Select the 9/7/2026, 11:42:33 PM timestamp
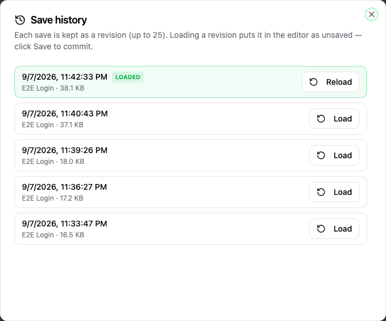 pos(64,77)
